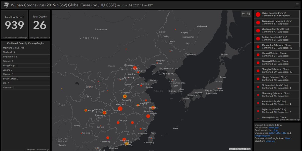Image resolution: width=302 pixels, height=151 pixels.
Task: Click the Total Deaths 26 indicator
Action: click(40, 25)
